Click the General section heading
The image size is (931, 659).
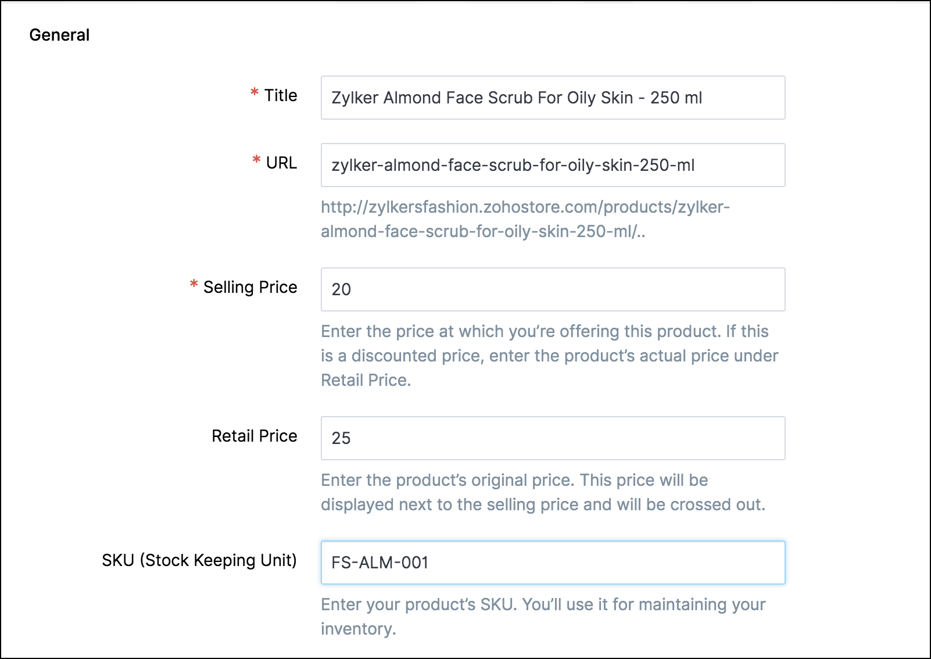[59, 35]
